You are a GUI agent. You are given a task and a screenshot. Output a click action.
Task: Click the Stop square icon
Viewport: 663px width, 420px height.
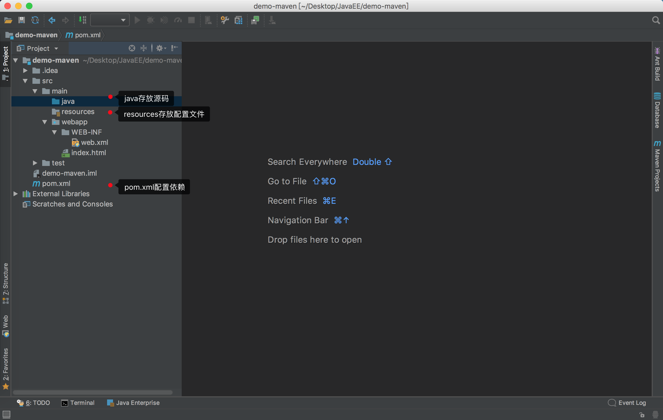coord(191,20)
